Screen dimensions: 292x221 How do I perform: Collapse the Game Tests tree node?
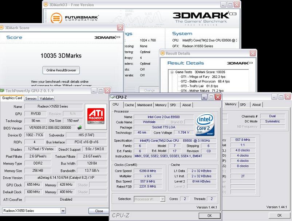[172, 72]
